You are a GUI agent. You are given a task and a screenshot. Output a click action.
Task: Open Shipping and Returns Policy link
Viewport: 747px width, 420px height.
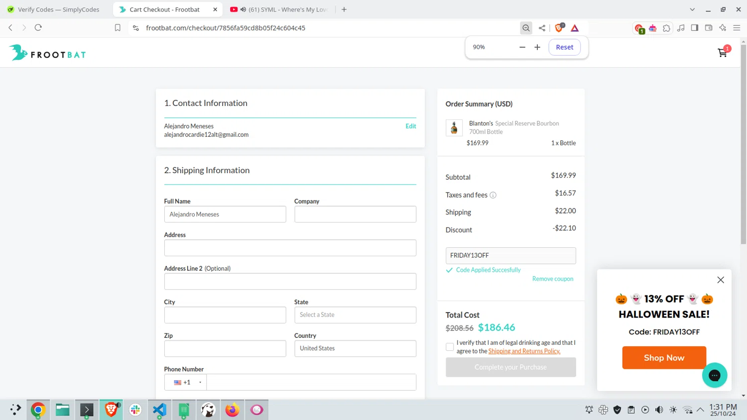pyautogui.click(x=524, y=351)
